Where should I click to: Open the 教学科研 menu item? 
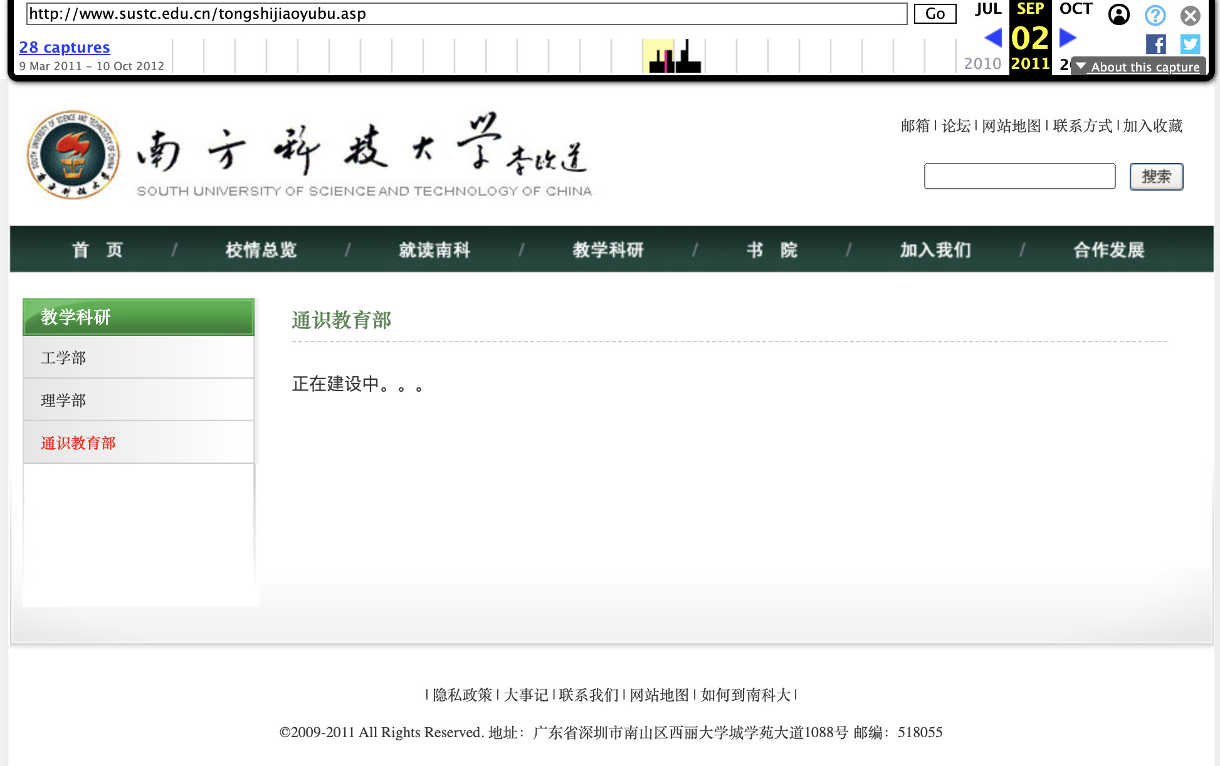click(x=608, y=249)
